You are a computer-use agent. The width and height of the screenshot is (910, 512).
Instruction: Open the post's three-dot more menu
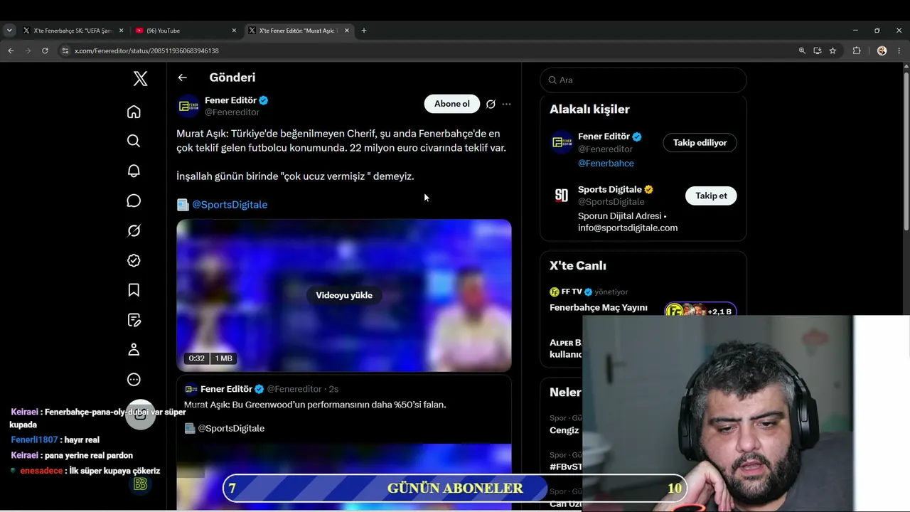(x=506, y=104)
